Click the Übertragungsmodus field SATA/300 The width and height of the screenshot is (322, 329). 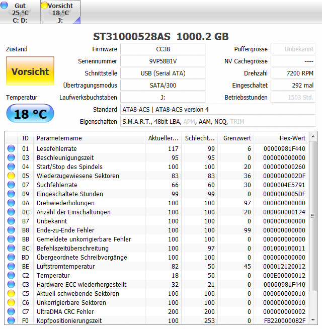point(163,86)
